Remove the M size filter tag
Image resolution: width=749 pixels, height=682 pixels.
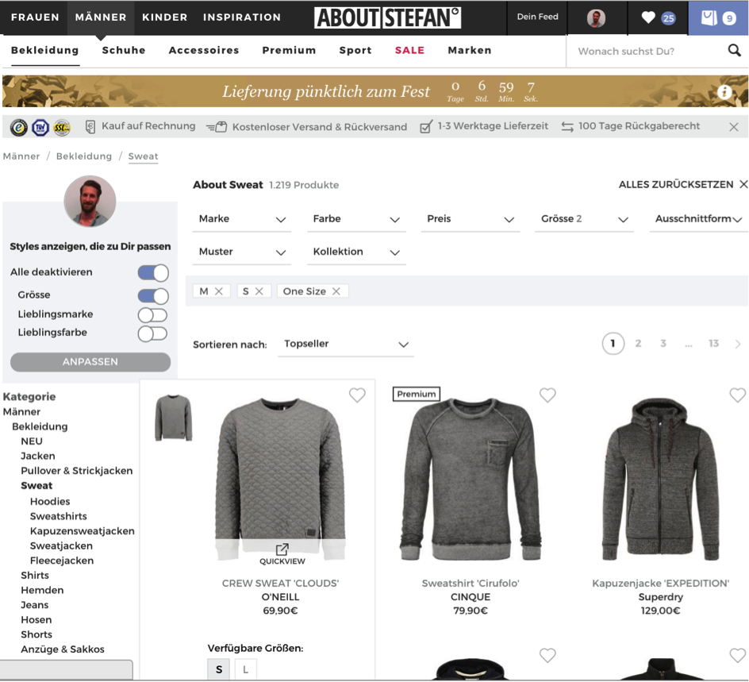tap(219, 291)
